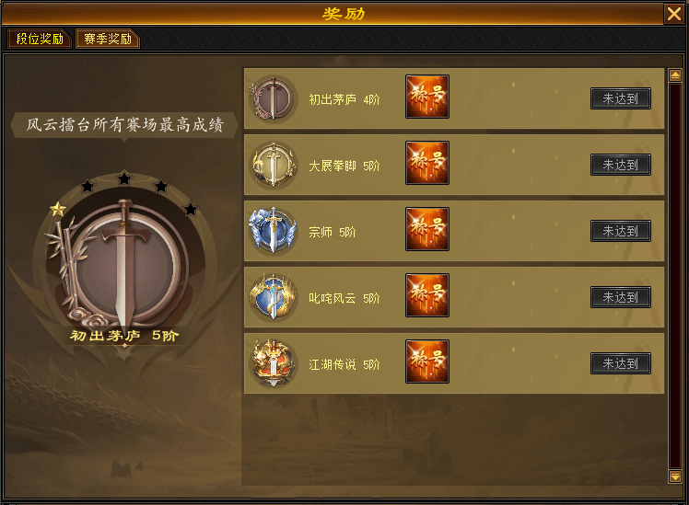
Task: Click the 叱咤风云 5阶 rank badge icon
Action: click(x=273, y=297)
